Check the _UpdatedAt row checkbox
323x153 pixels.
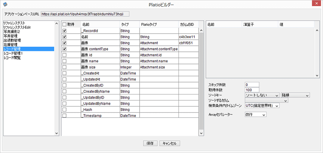64,79
